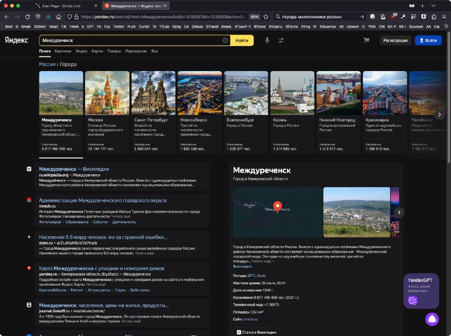Screen dimensions: 451x336
Task: Open the Картинки search tab
Action: click(x=63, y=51)
